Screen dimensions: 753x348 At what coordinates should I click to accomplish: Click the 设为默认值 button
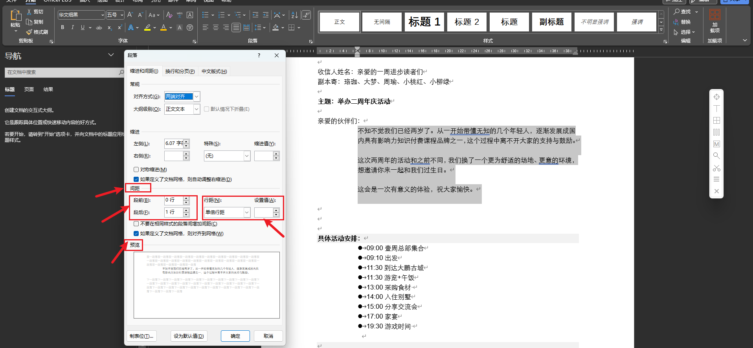189,336
